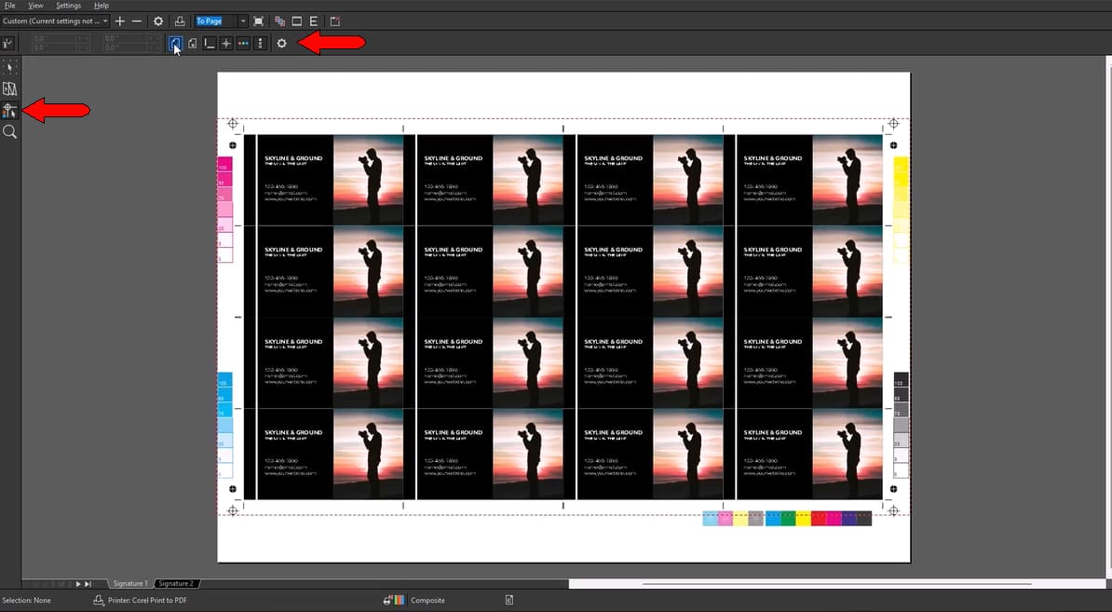Activate the Marks Placement tool
The height and width of the screenshot is (612, 1112).
(10, 111)
